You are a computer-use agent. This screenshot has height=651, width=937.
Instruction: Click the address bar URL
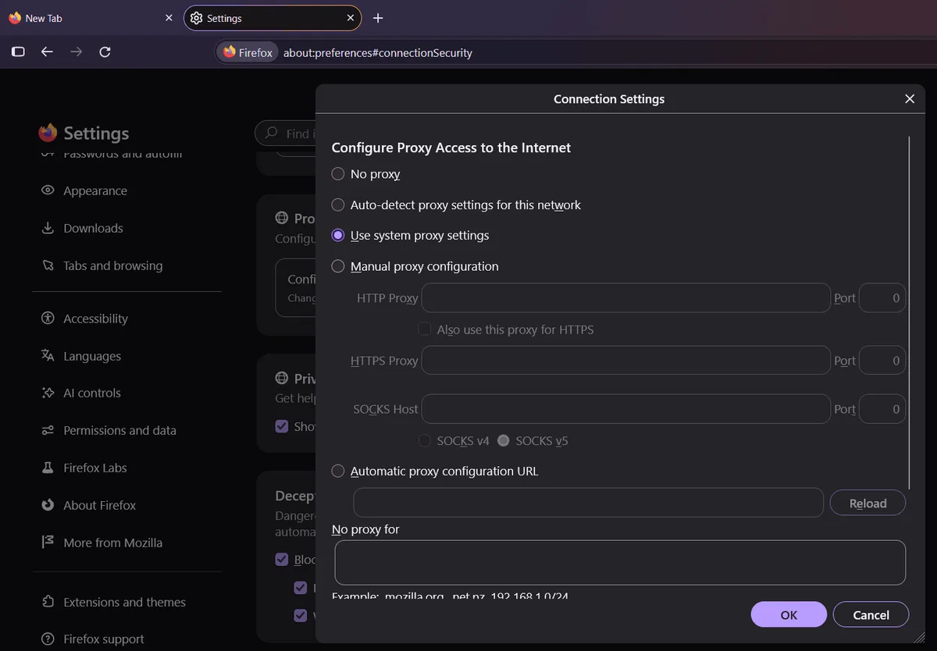coord(378,53)
